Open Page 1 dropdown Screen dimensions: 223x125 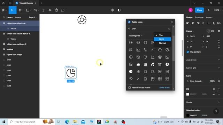click(x=33, y=17)
